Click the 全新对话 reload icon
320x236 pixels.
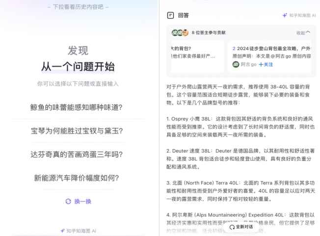[232, 227]
